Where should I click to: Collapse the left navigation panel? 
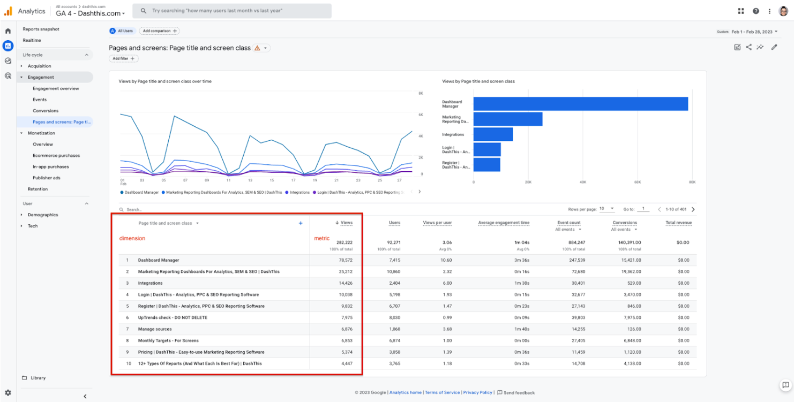(85, 396)
